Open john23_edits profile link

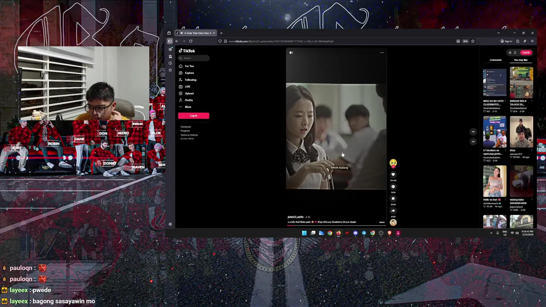pos(295,217)
